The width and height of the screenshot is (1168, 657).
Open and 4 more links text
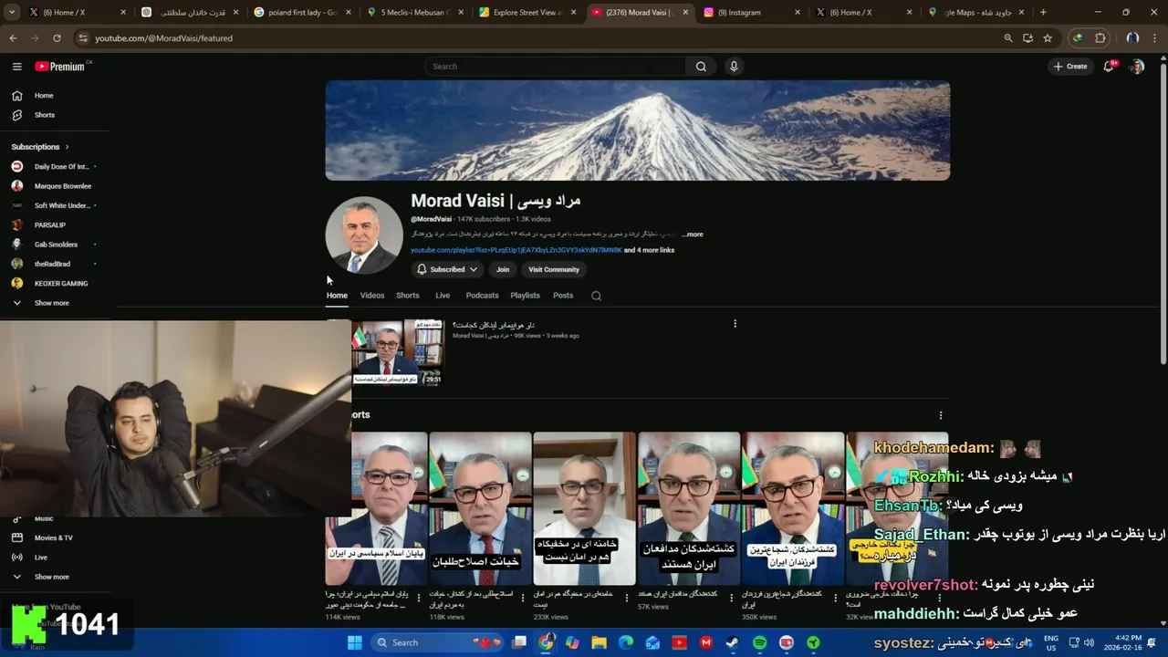[650, 250]
